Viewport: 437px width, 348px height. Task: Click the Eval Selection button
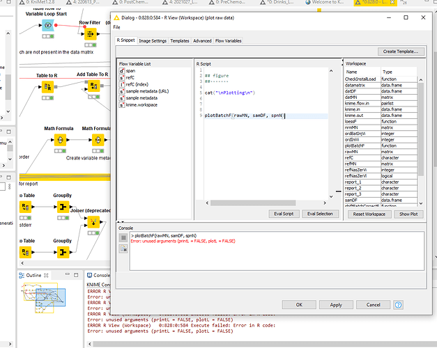(x=320, y=214)
